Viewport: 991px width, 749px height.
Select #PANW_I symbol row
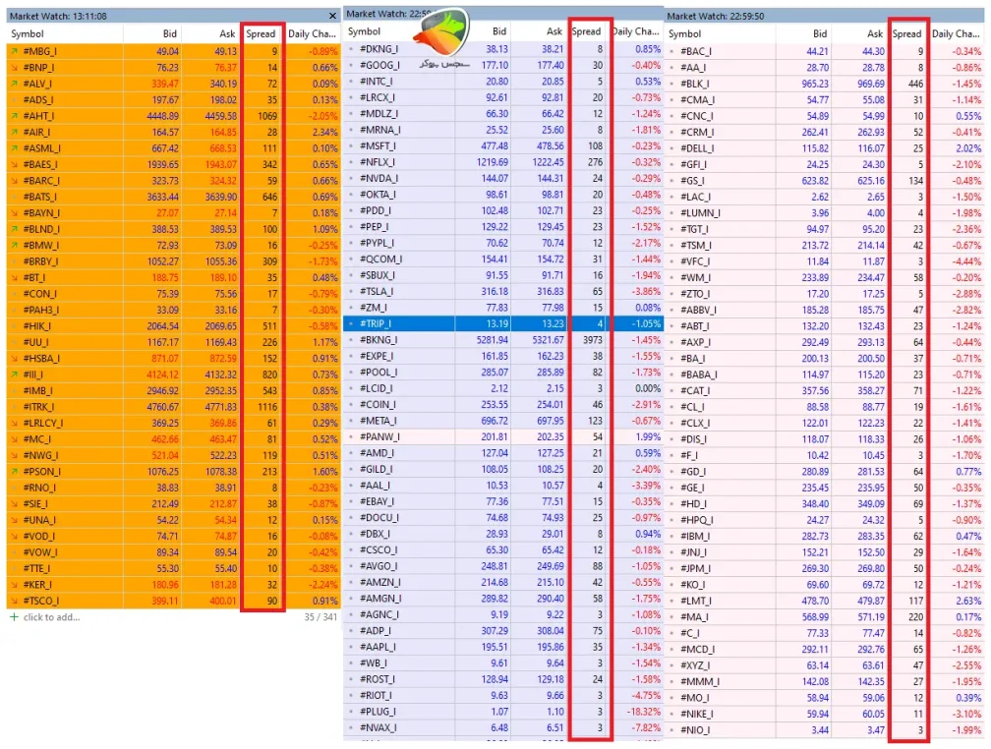(503, 436)
